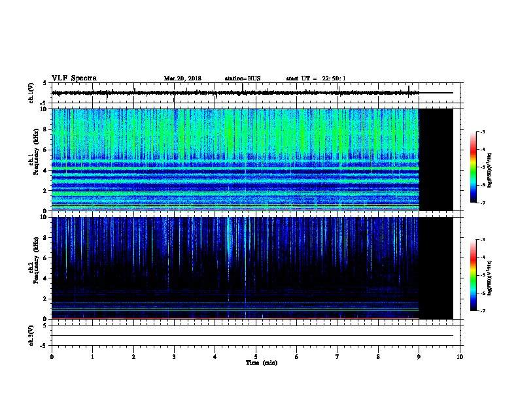Screen dimensions: 518x400
Task: Click time axis tick label "10"
Action: pos(460,357)
